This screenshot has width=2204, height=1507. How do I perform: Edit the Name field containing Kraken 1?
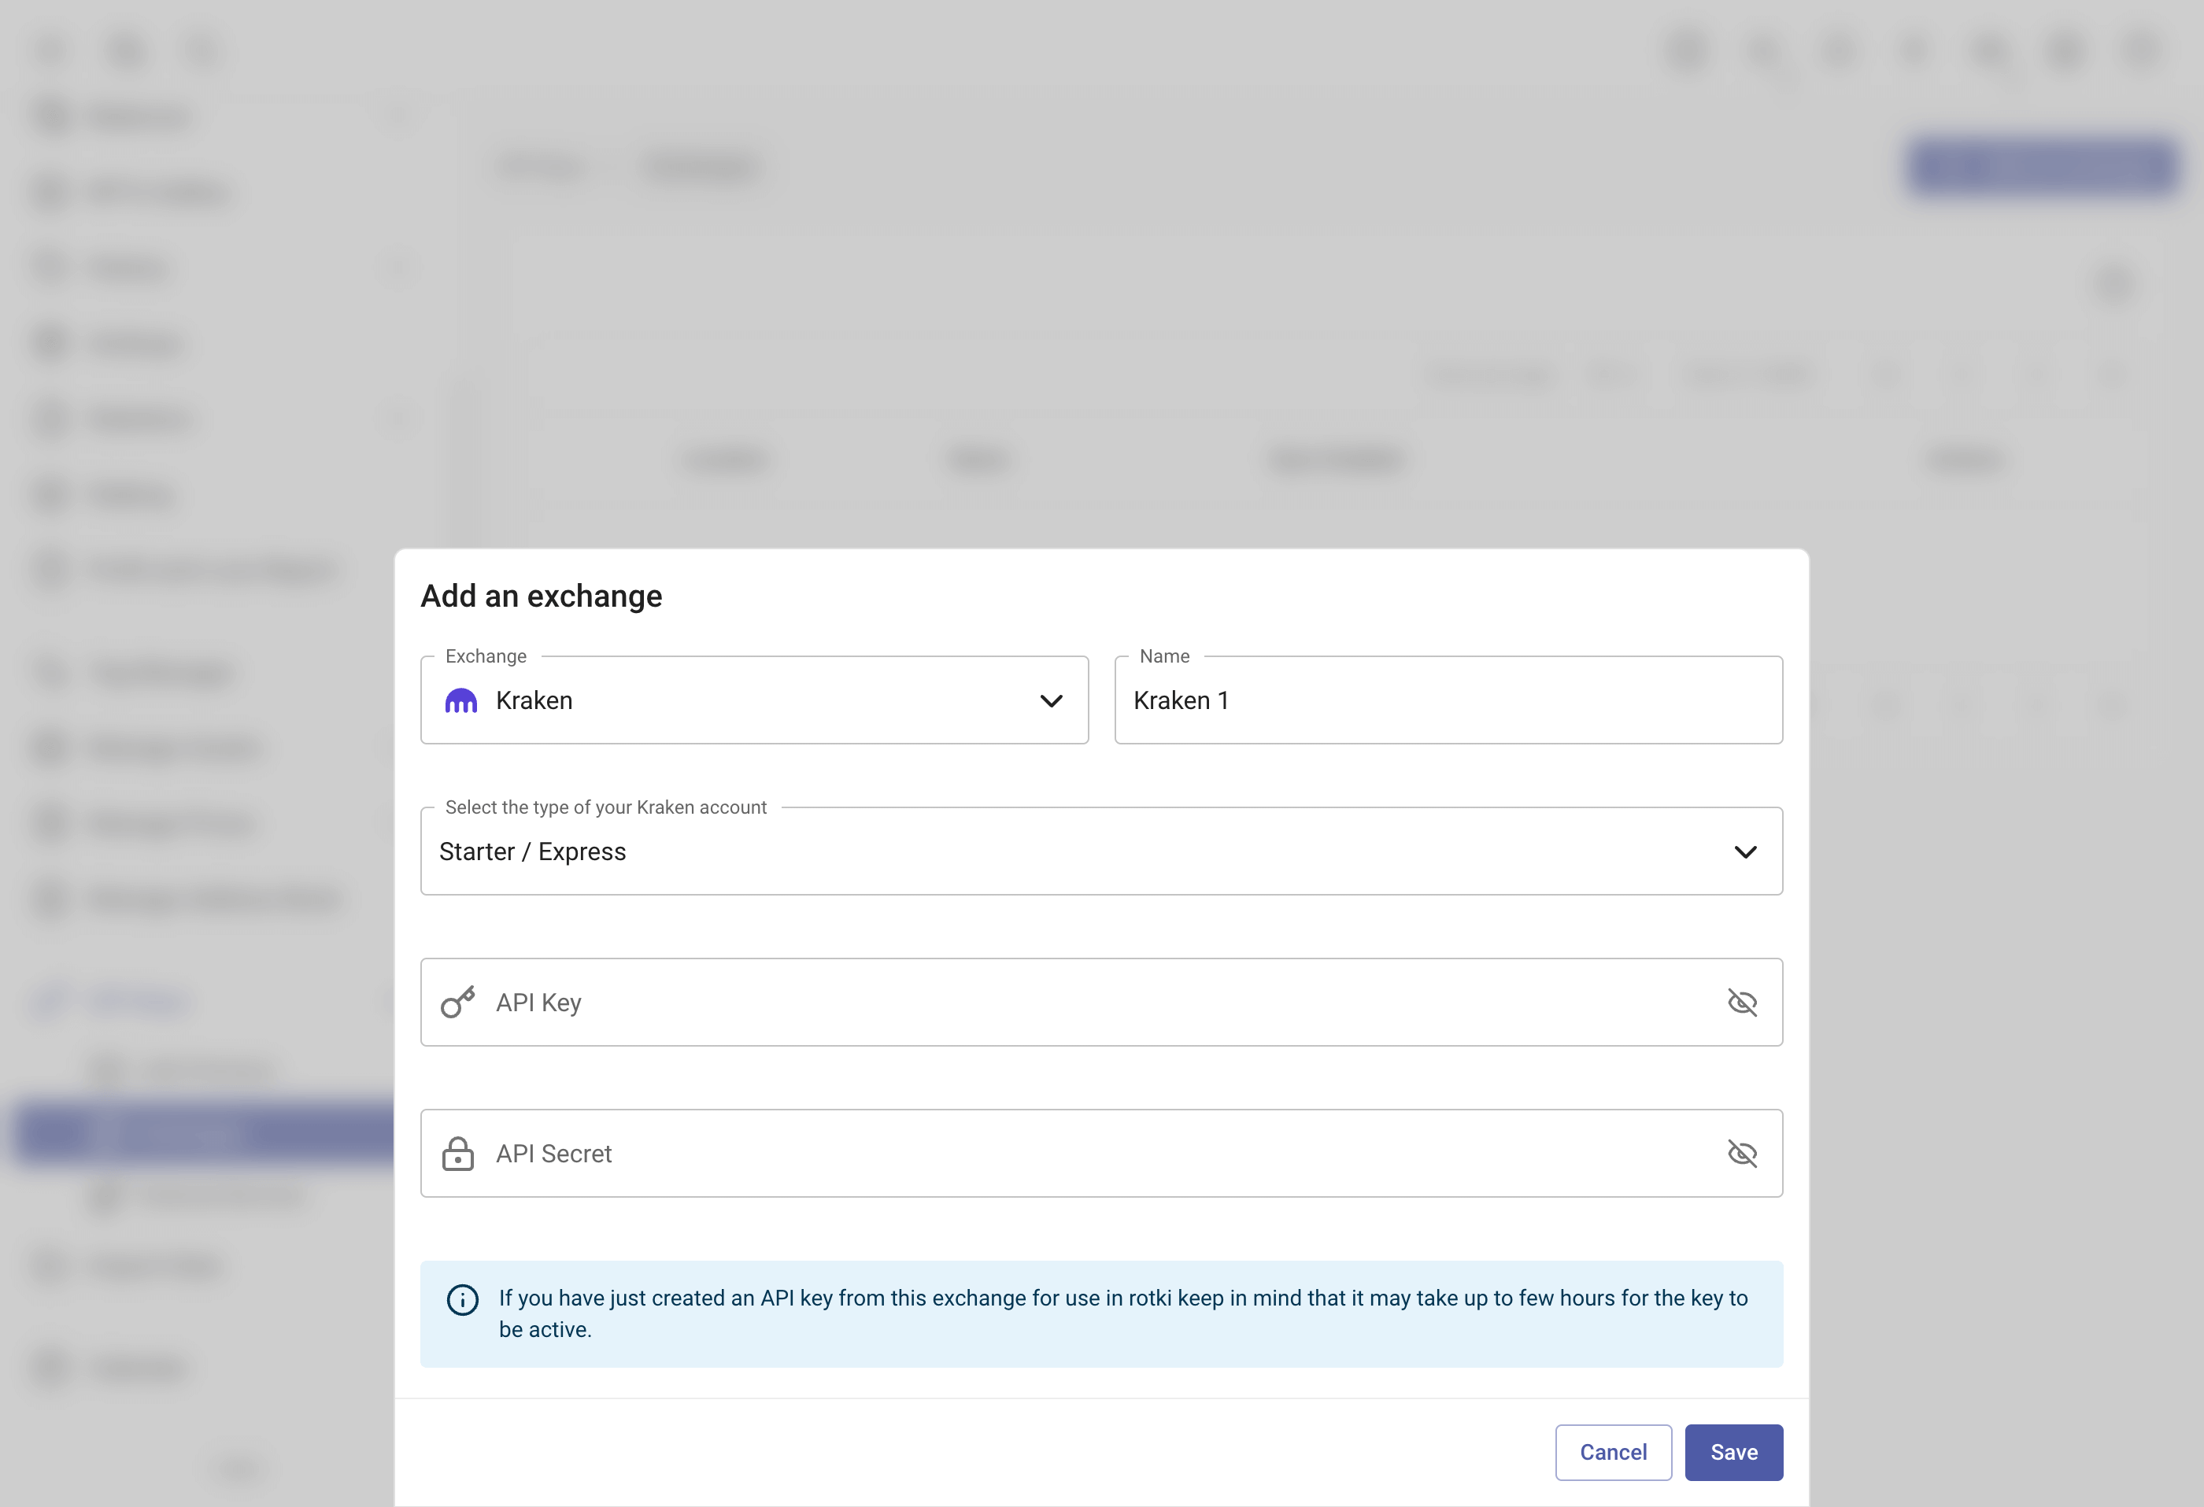point(1448,700)
